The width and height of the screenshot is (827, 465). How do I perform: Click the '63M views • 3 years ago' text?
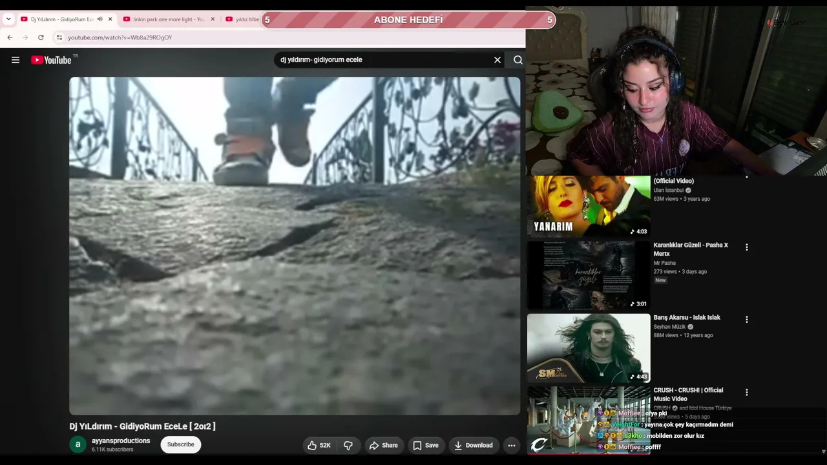pyautogui.click(x=682, y=199)
